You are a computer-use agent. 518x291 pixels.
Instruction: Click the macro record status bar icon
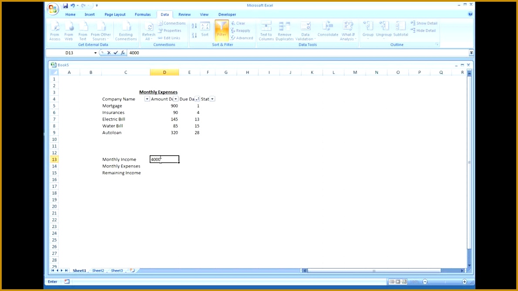[67, 281]
